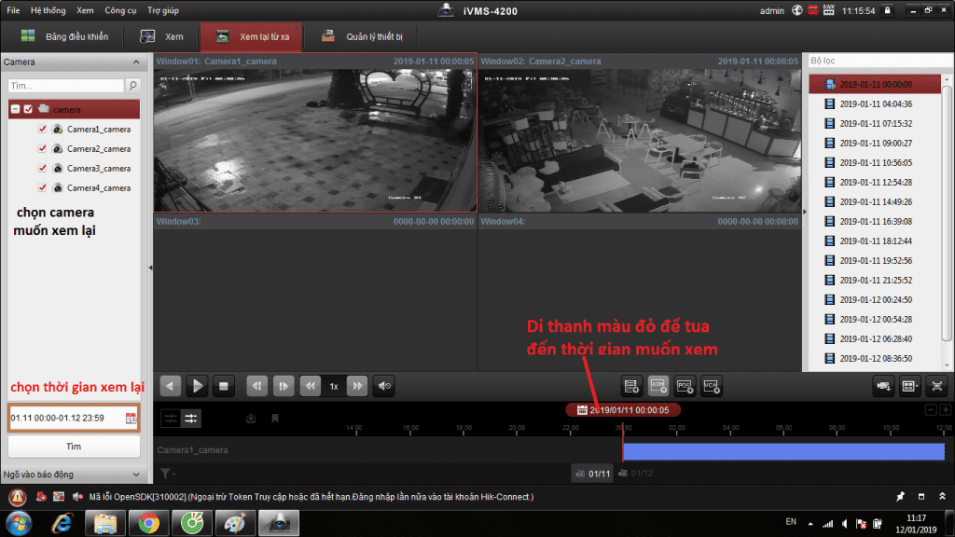
Task: Click the VCA playback search icon
Action: (x=711, y=385)
